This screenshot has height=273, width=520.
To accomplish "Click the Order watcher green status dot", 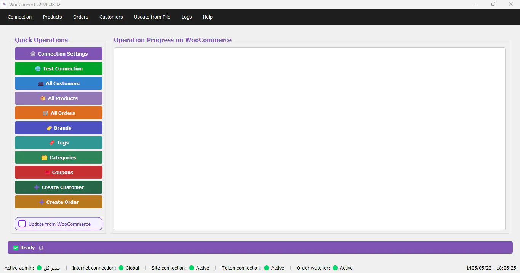I will point(335,268).
